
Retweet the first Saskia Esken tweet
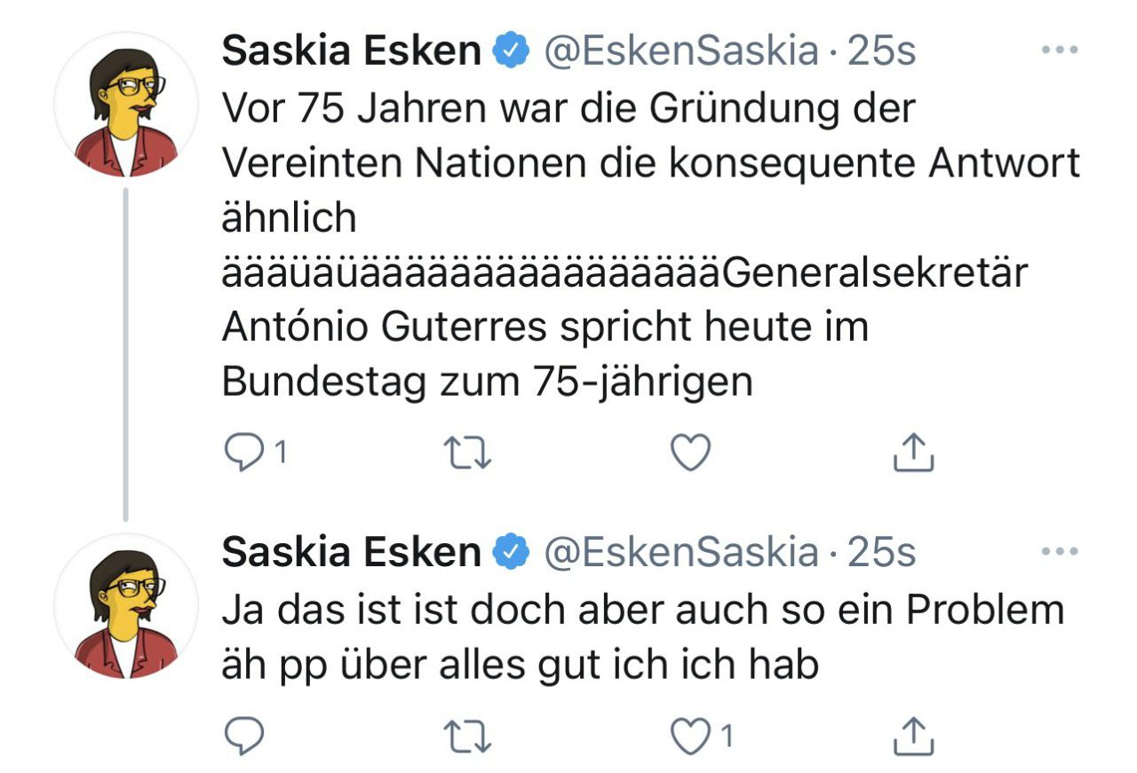[467, 454]
